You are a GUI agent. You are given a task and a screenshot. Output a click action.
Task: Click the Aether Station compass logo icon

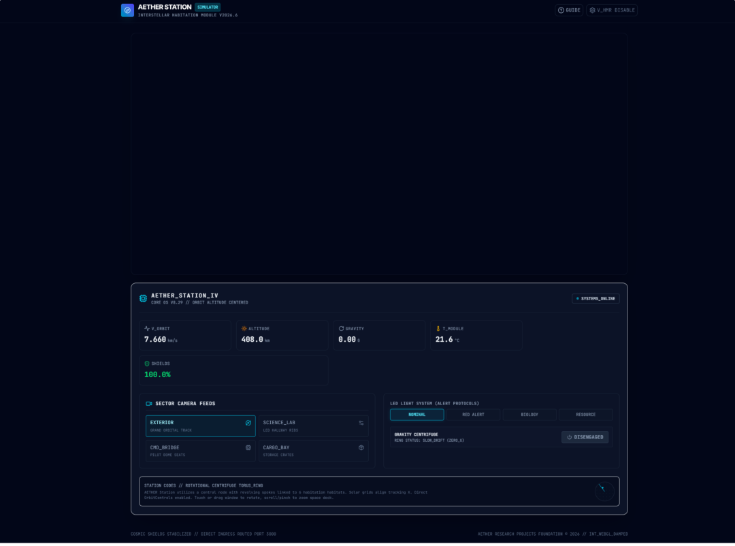point(127,10)
